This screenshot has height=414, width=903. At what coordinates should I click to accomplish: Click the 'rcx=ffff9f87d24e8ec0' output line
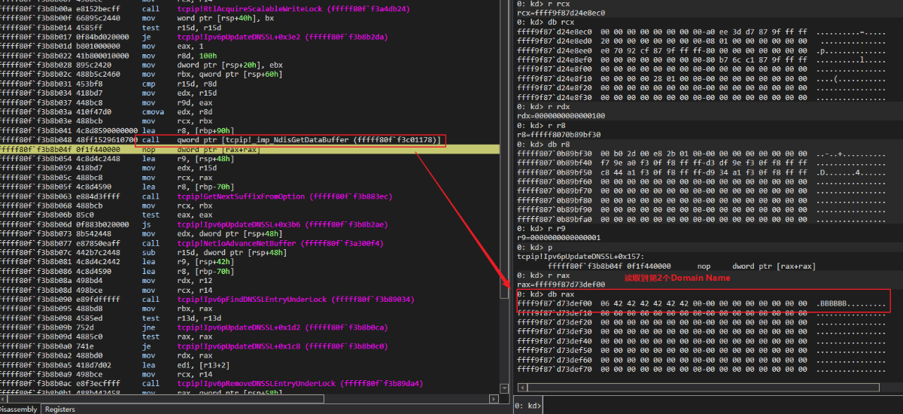[x=561, y=14]
